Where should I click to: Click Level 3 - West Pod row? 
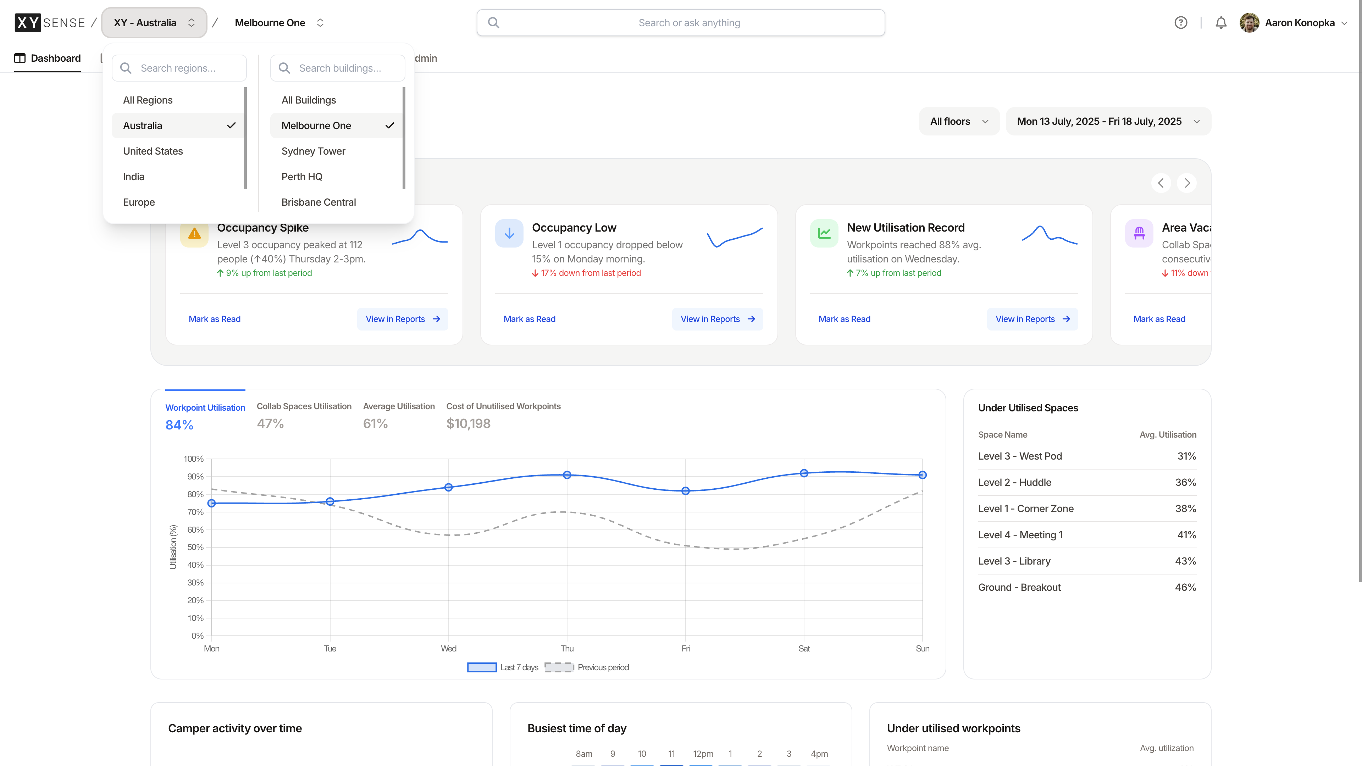1087,456
